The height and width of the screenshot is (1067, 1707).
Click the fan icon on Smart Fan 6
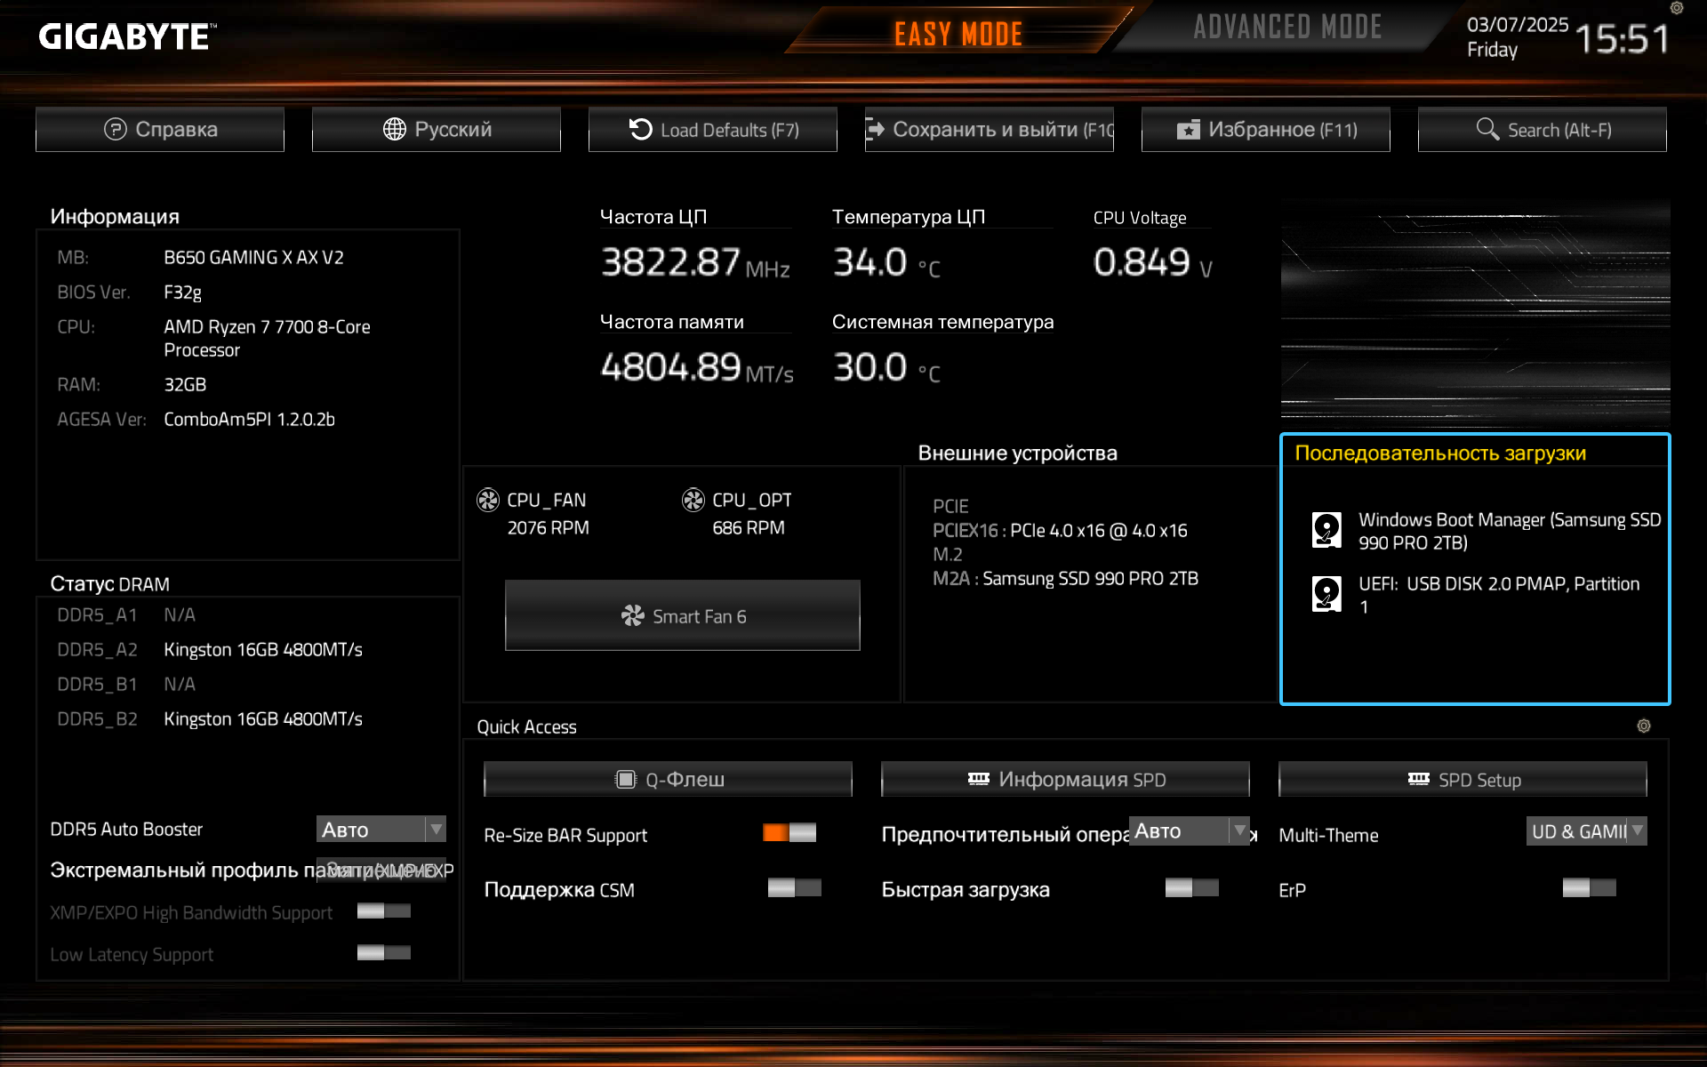click(x=633, y=616)
